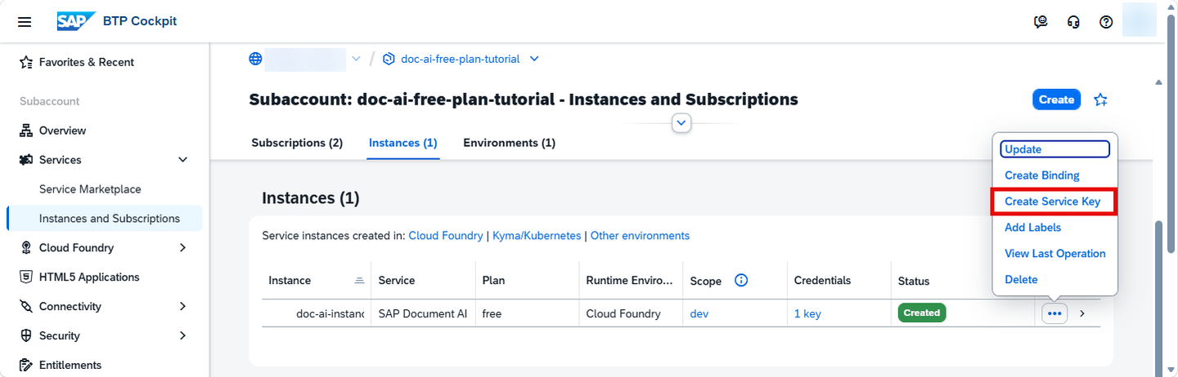Click the Services puzzle icon

click(x=25, y=160)
